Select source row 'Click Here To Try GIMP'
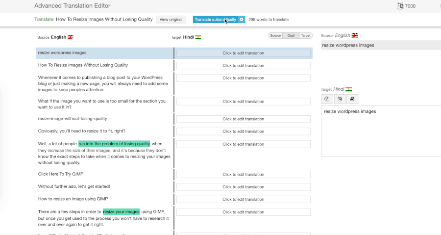The height and width of the screenshot is (235, 441). pos(61,174)
